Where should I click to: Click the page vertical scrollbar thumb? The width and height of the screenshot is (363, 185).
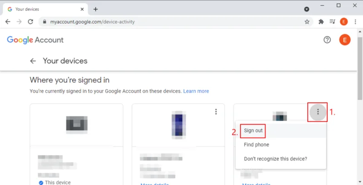click(360, 68)
